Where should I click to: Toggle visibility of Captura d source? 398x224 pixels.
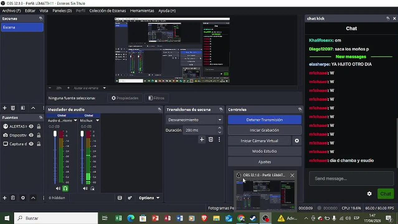click(31, 144)
